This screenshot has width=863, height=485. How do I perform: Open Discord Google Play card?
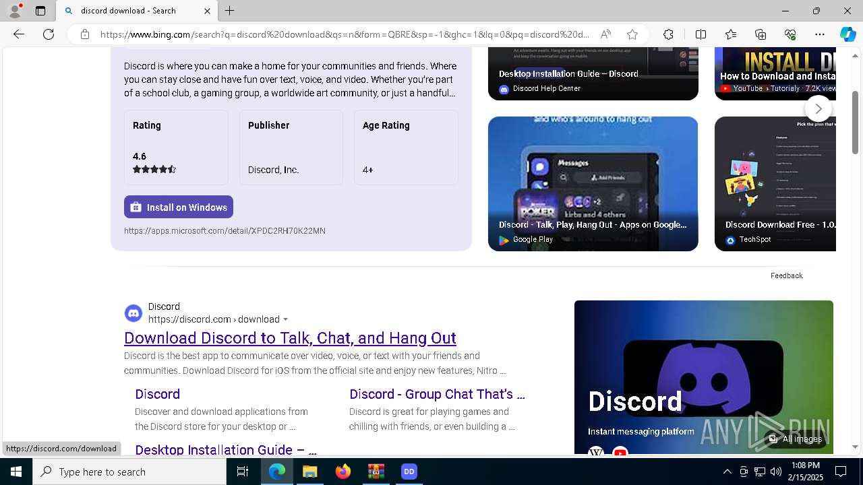[x=593, y=184]
